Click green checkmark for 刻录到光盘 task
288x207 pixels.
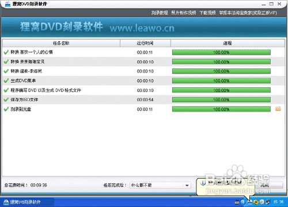pos(6,109)
